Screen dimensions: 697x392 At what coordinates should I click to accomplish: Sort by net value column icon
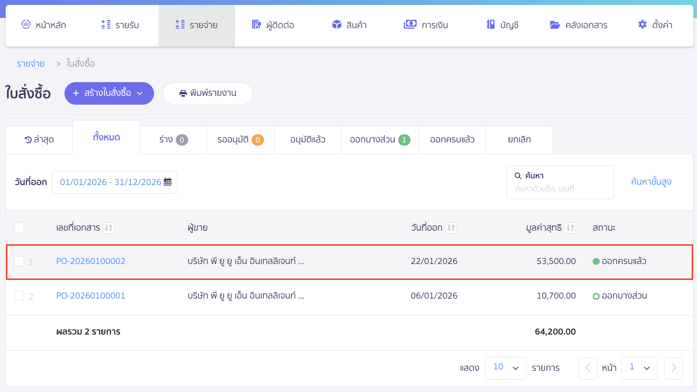point(570,228)
